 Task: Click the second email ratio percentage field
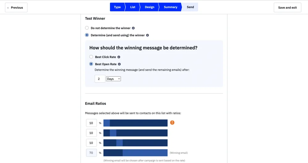pos(91,133)
